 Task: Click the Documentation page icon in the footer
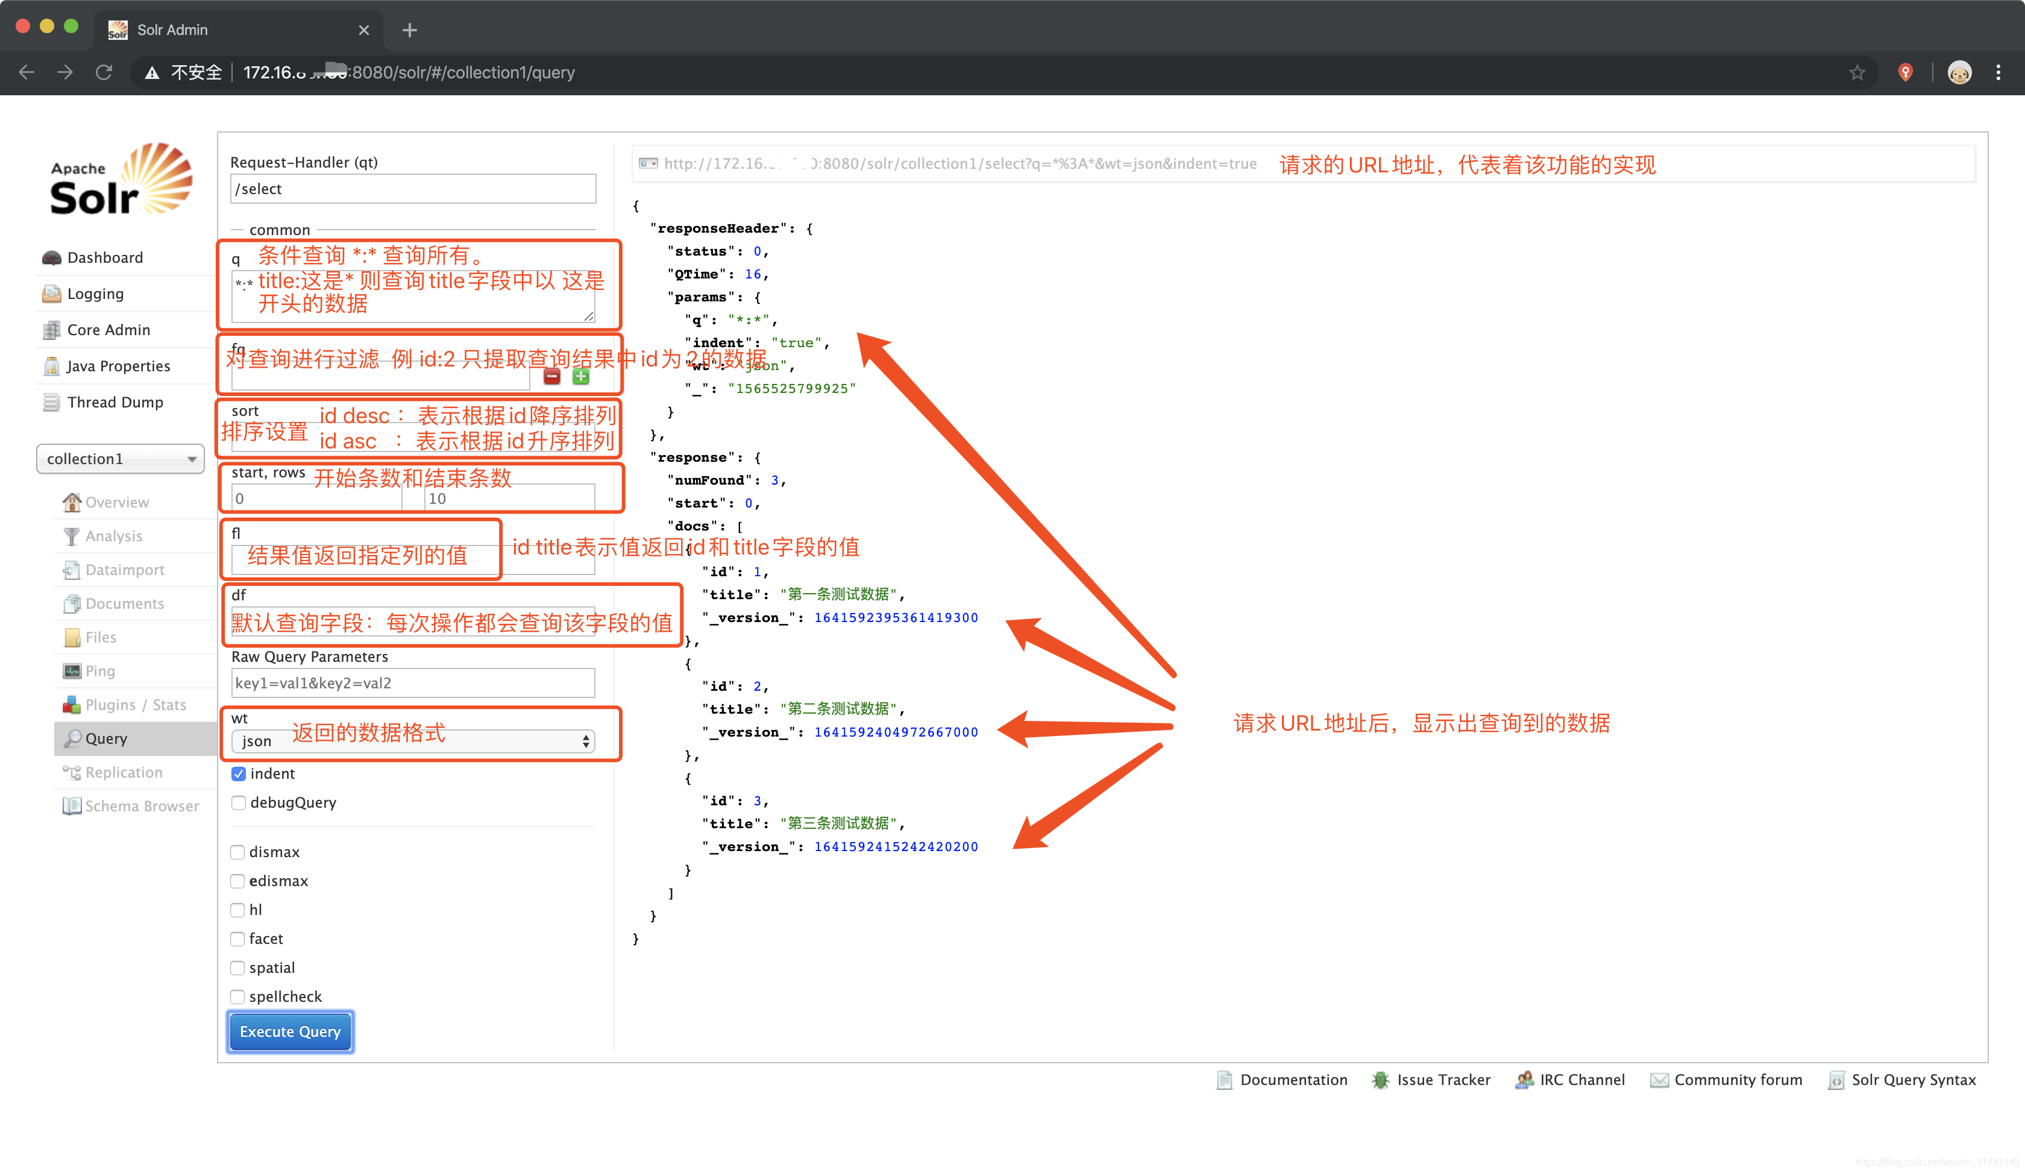tap(1224, 1080)
